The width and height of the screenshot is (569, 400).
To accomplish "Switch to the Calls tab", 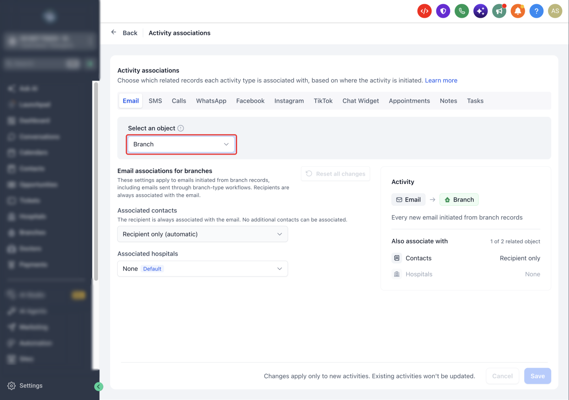I will click(179, 101).
